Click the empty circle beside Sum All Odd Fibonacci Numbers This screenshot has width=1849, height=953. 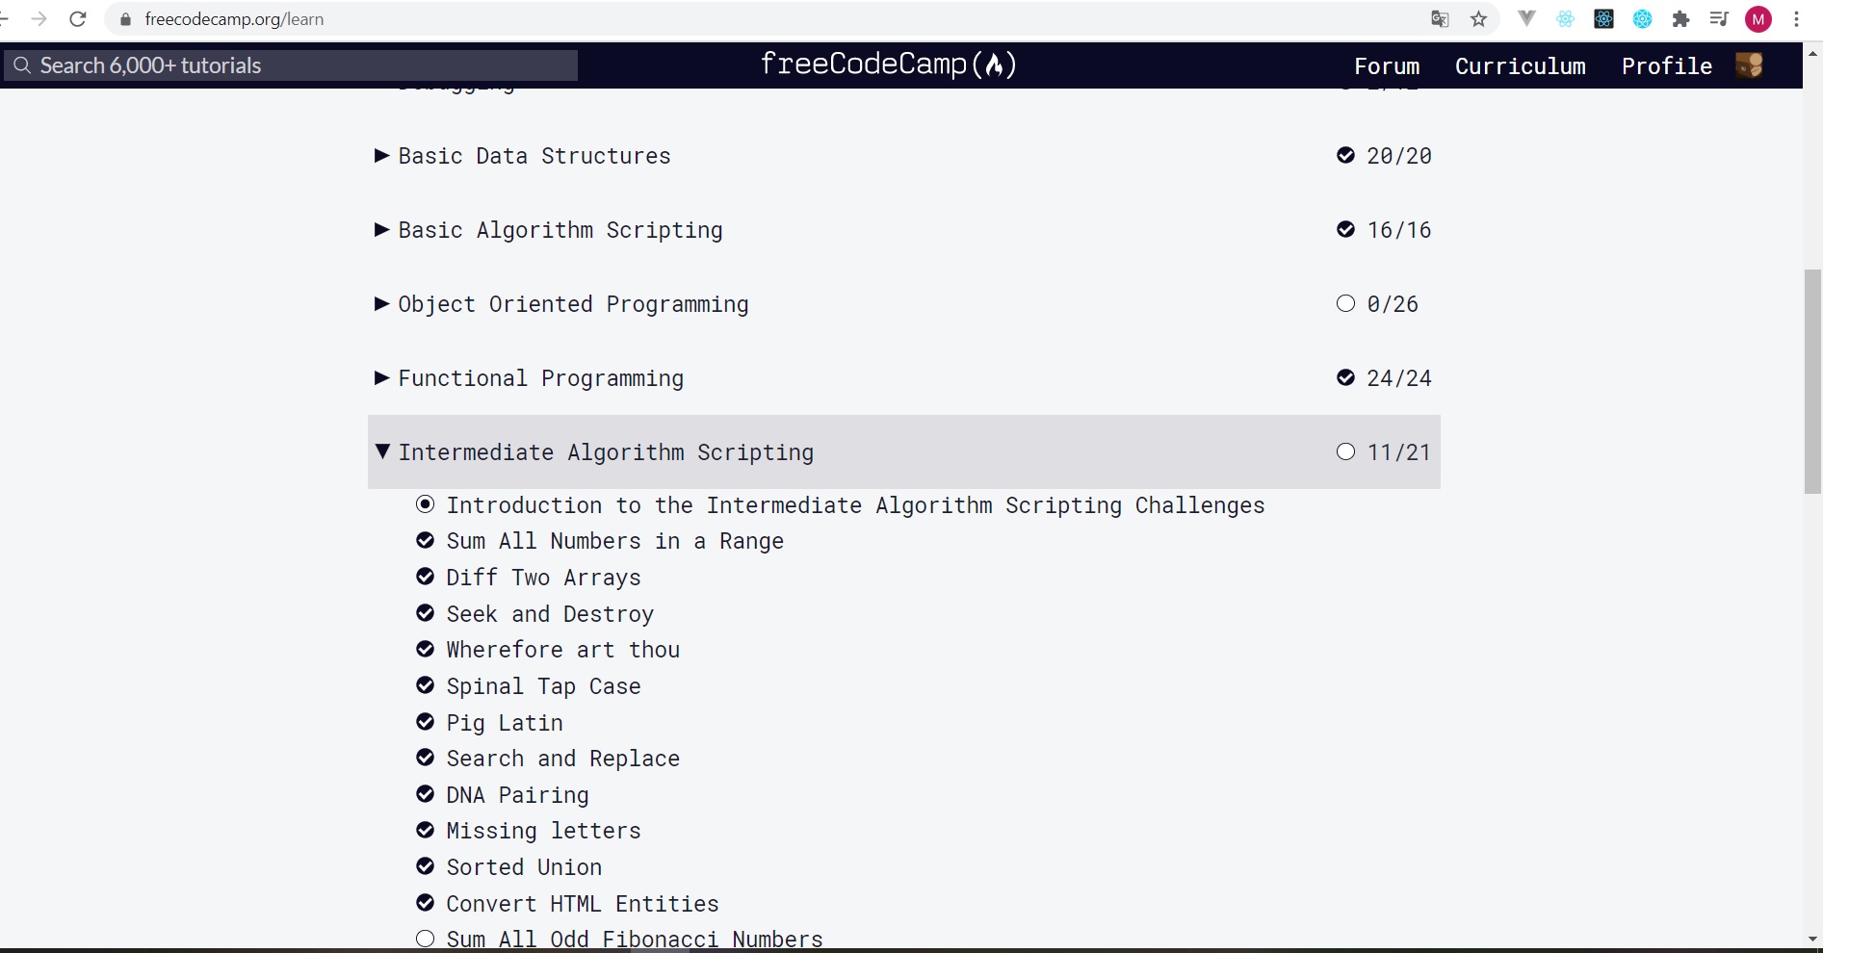click(x=425, y=939)
